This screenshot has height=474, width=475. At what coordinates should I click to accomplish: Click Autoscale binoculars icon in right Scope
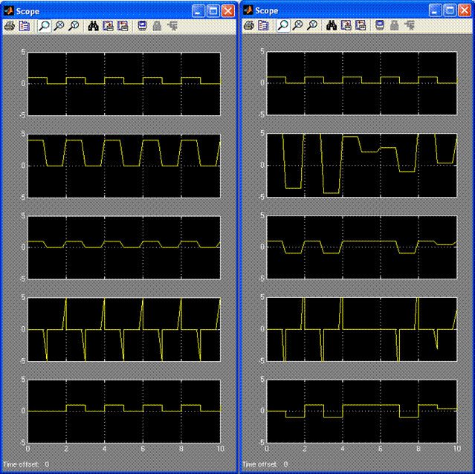(332, 25)
